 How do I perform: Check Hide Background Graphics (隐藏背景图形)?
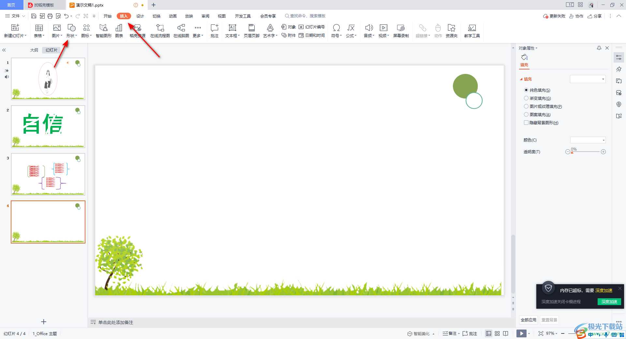[x=526, y=123]
